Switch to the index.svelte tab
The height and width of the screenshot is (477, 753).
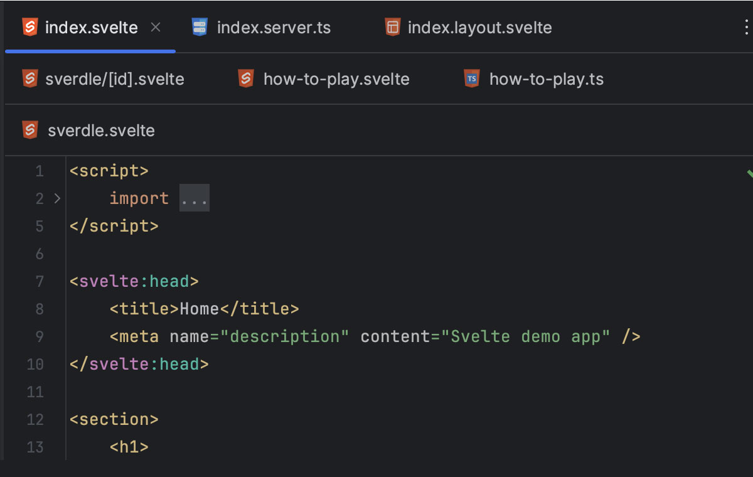tap(90, 28)
